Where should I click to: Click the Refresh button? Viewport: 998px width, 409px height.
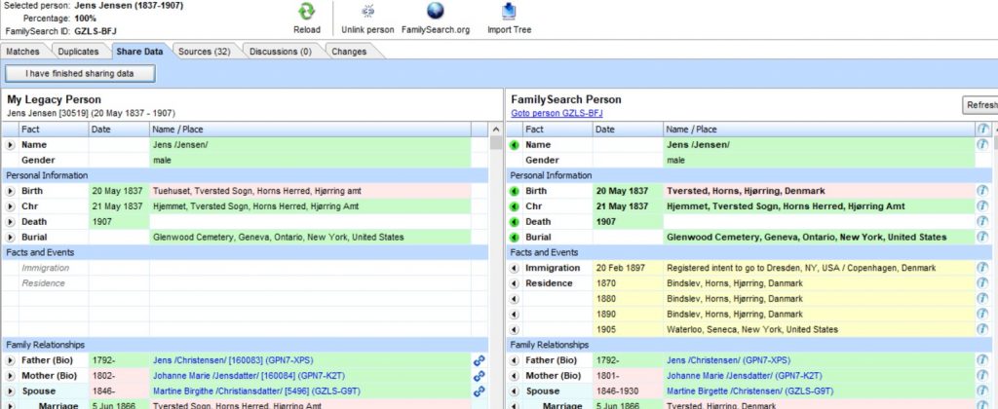(x=980, y=105)
